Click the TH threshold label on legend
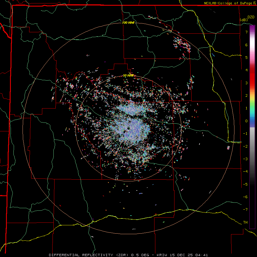 tap(245, 222)
